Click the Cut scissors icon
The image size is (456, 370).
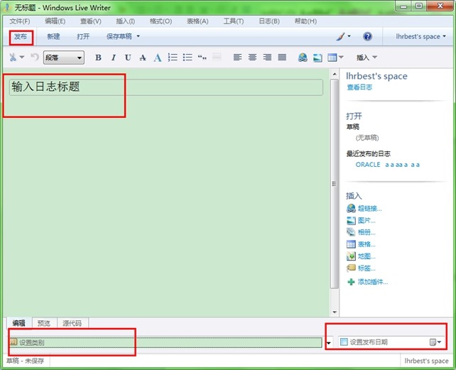click(x=13, y=58)
